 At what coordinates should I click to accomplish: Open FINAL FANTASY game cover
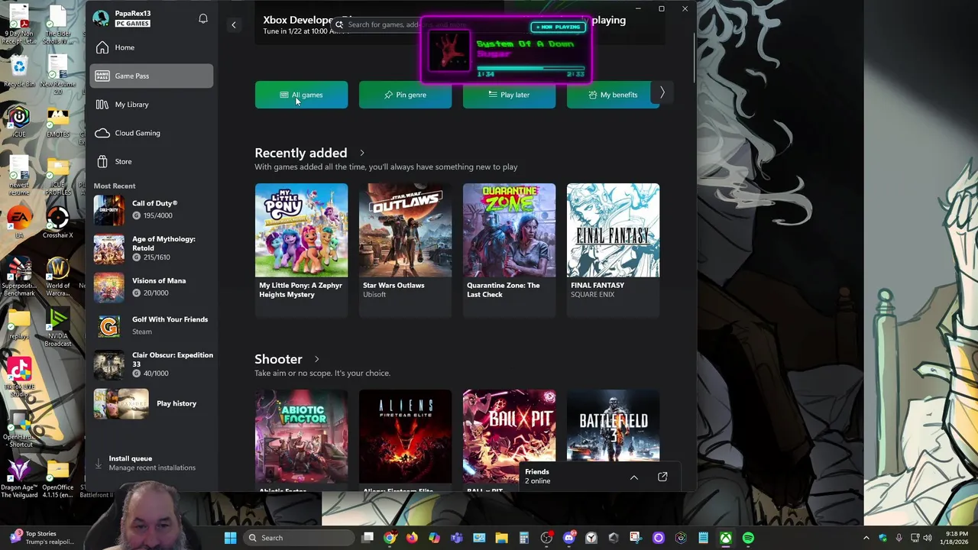(x=613, y=230)
